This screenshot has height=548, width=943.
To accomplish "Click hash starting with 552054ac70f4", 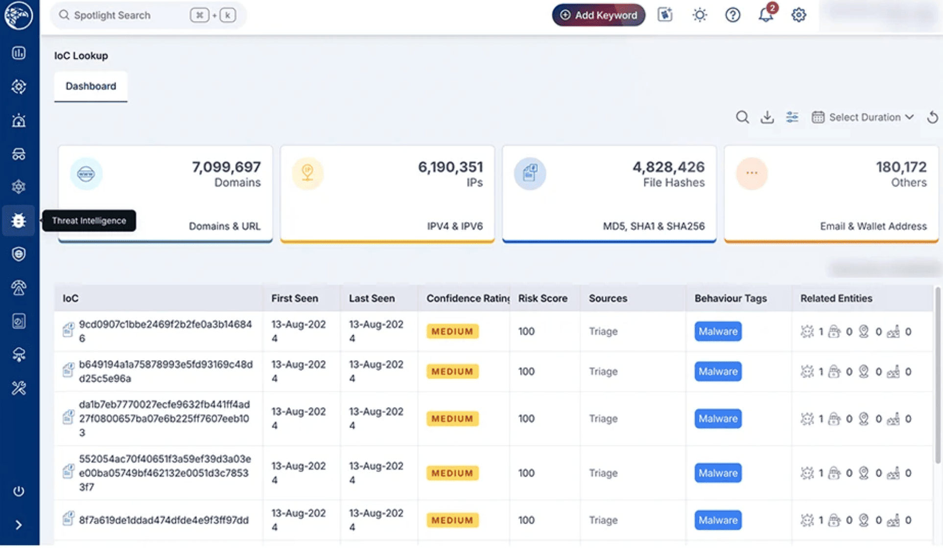I will tap(165, 473).
